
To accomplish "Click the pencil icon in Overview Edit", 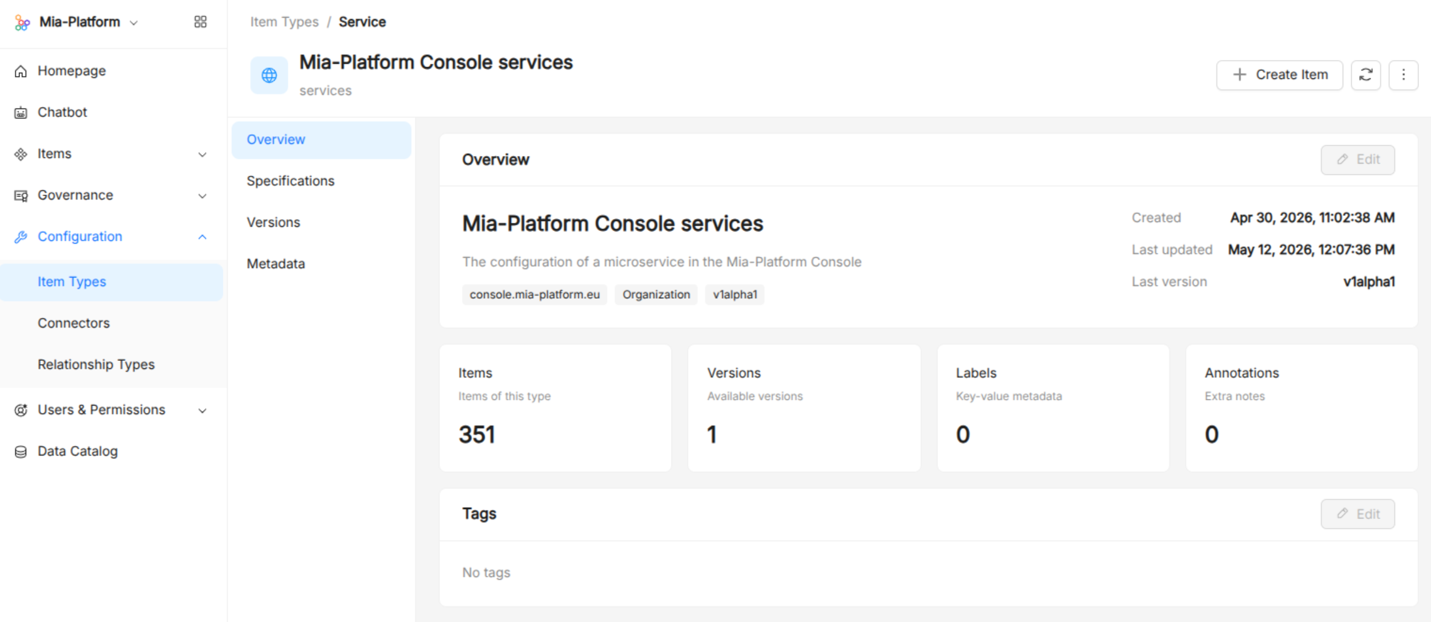I will pyautogui.click(x=1343, y=159).
